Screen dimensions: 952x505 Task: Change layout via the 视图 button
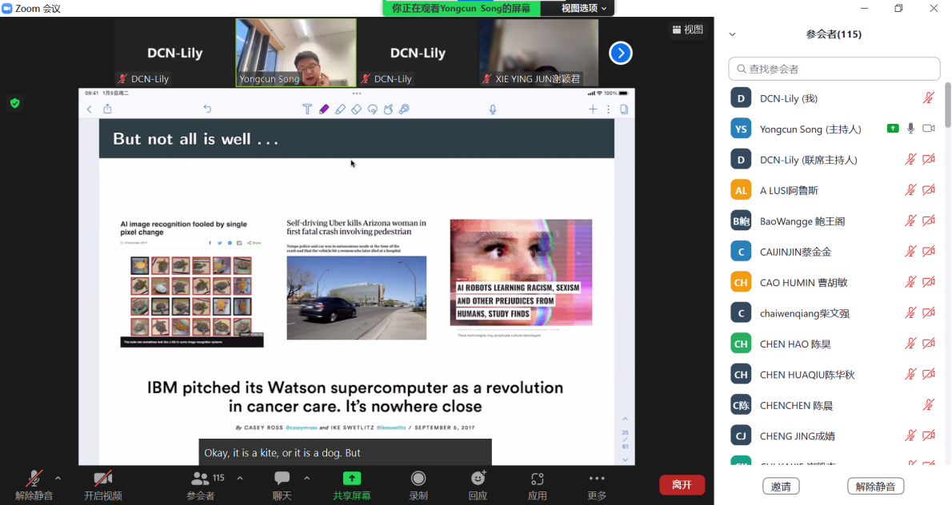(x=687, y=30)
